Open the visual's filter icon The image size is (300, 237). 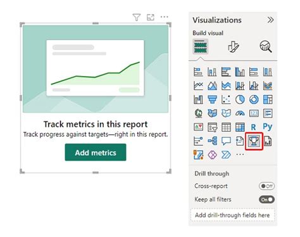click(x=137, y=17)
